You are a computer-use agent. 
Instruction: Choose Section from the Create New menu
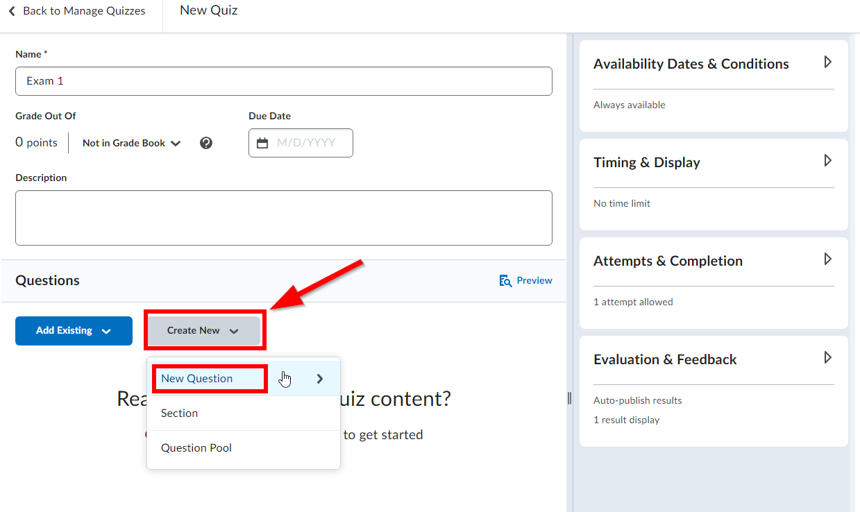pyautogui.click(x=179, y=413)
